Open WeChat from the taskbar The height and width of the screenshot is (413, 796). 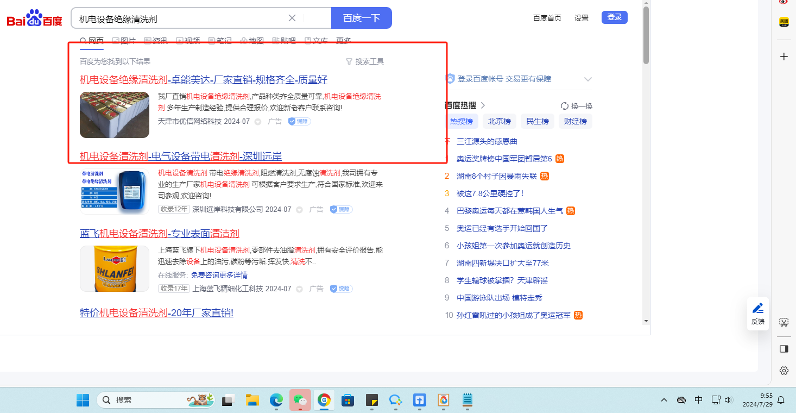(x=300, y=400)
